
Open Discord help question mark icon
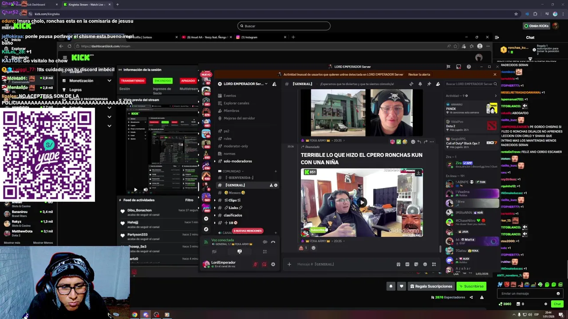point(469,66)
